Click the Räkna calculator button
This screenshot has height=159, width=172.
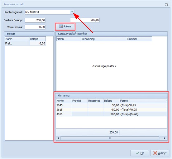point(65,26)
